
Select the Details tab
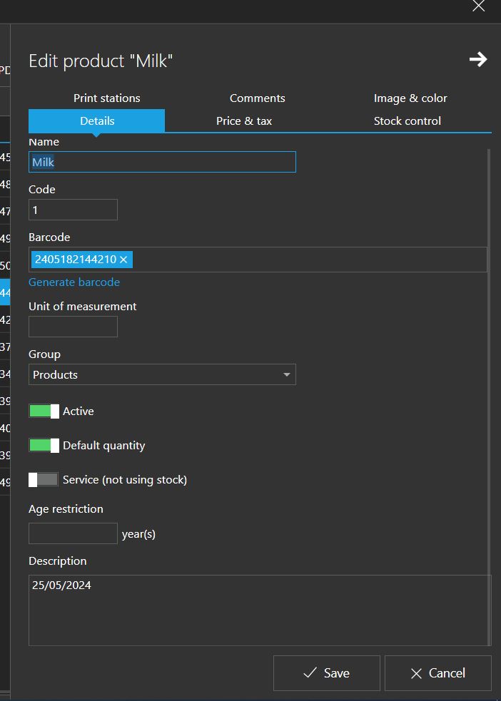97,121
